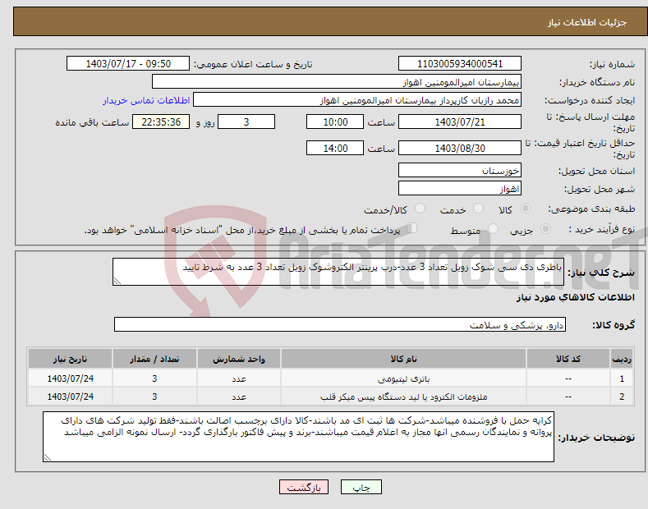Click the buyer notes textarea resize handle
The image size is (648, 509).
pyautogui.click(x=48, y=457)
